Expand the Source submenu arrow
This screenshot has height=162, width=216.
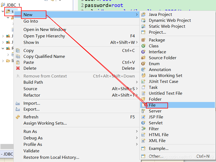coord(137,89)
